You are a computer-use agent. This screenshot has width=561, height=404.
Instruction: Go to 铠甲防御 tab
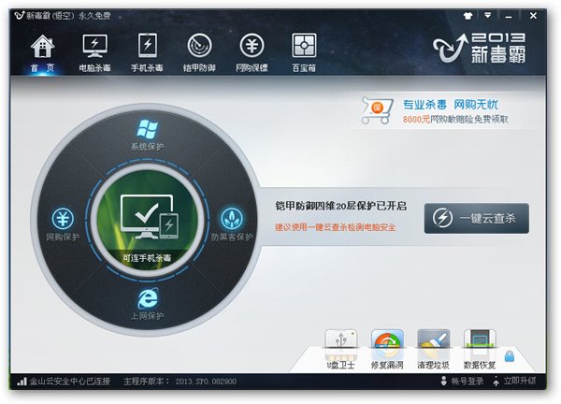[x=199, y=53]
